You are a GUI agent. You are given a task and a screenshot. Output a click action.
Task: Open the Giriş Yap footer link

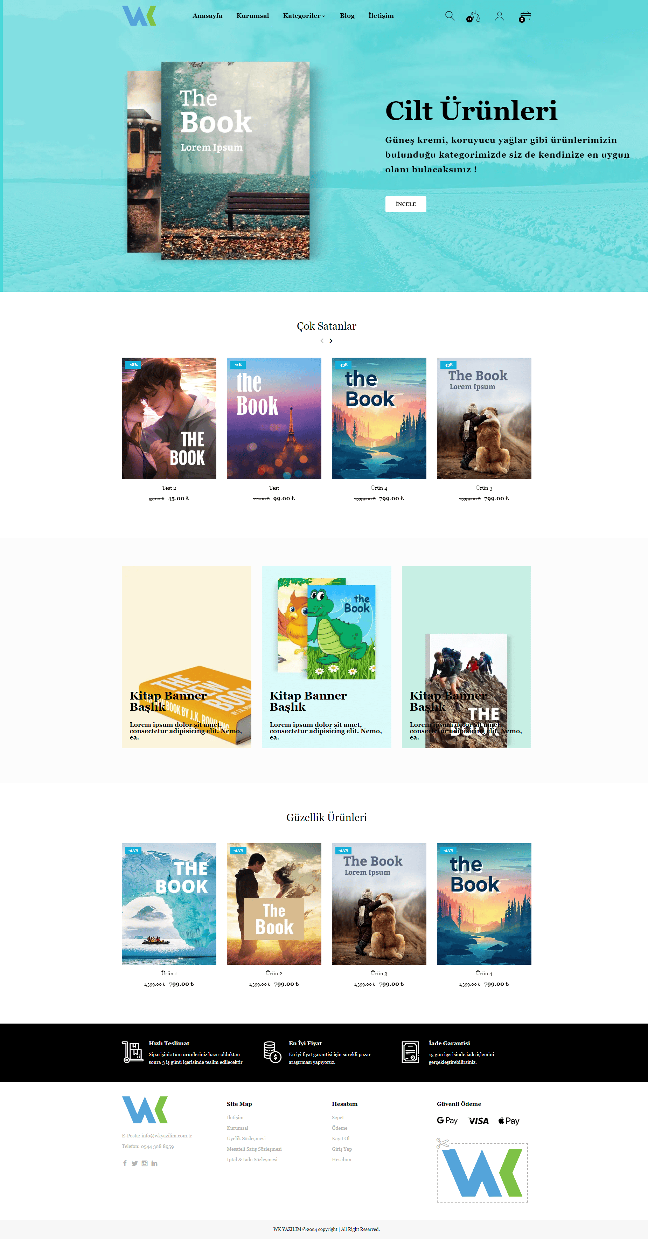click(342, 1149)
